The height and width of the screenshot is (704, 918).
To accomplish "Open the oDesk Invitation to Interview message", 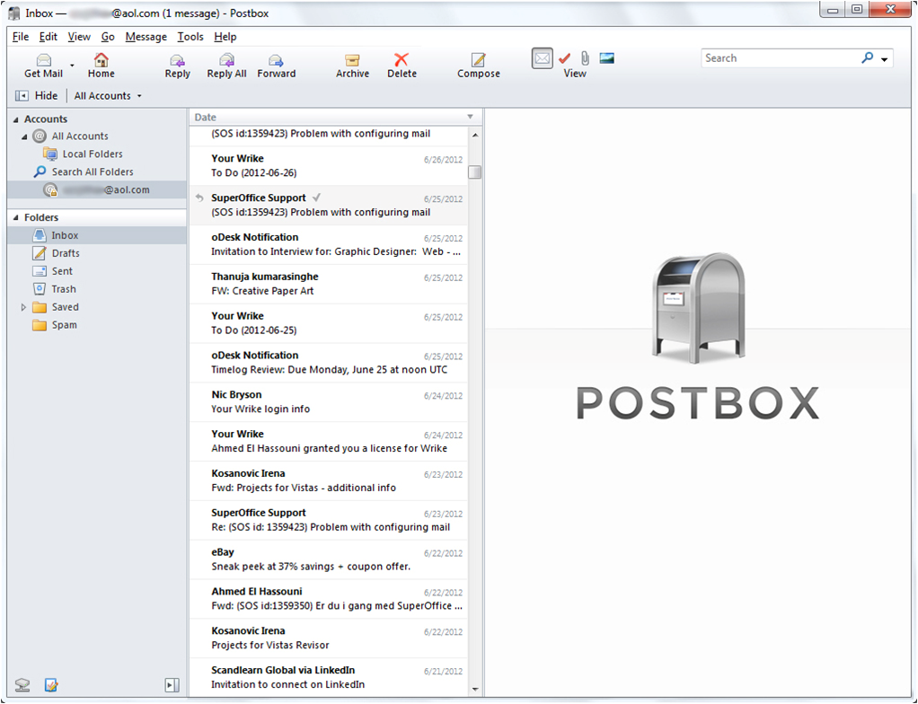I will pyautogui.click(x=329, y=244).
